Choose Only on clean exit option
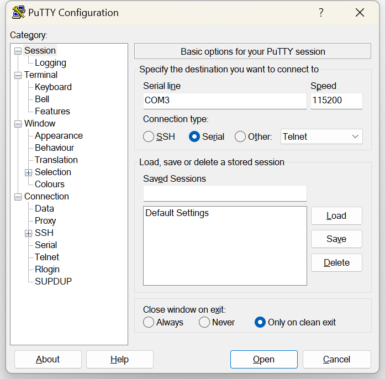Image resolution: width=385 pixels, height=379 pixels. [260, 322]
